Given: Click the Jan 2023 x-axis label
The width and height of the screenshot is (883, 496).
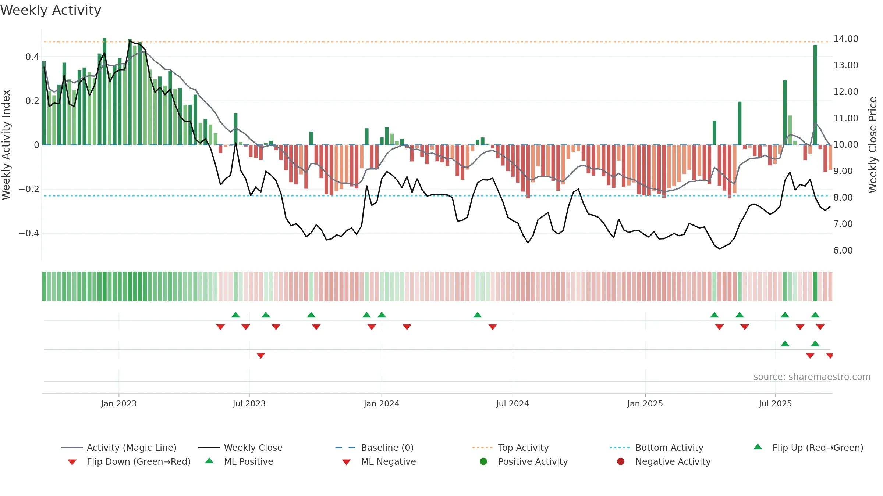Looking at the screenshot, I should coord(119,403).
